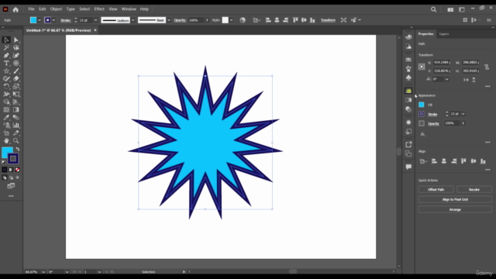Set color mode to None
Screen dimensions: 496x279
click(17, 170)
